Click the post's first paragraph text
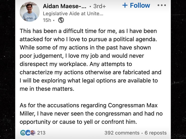The height and width of the screenshot is (139, 186). tap(91, 60)
